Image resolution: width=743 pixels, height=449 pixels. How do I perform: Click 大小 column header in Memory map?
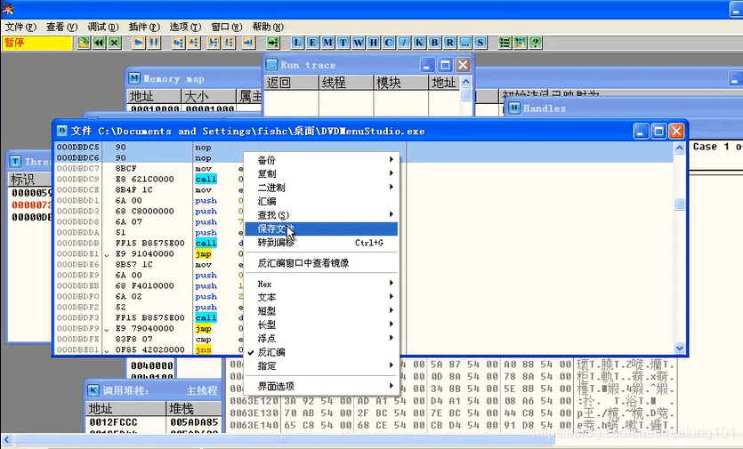tap(208, 96)
